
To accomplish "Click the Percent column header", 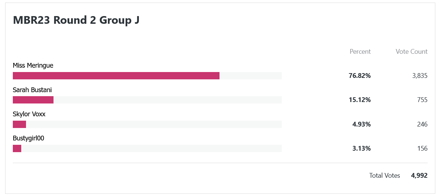I will tap(360, 52).
